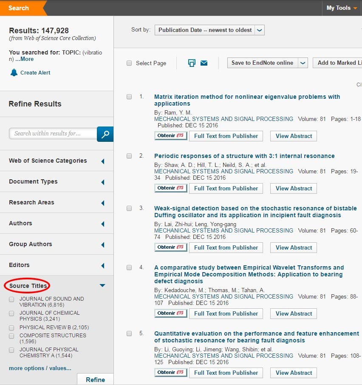Click the print icon above results
Screen dimensions: 362x385
coord(192,63)
